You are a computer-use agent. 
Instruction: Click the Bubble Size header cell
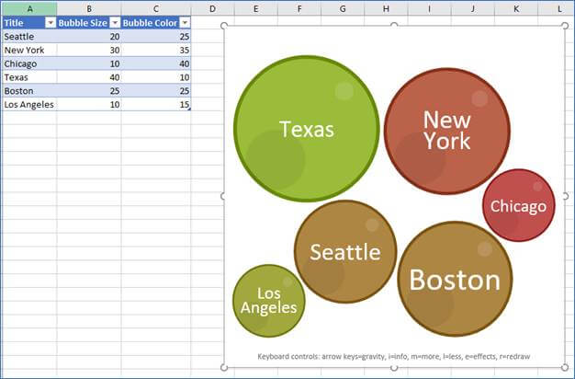pos(89,23)
